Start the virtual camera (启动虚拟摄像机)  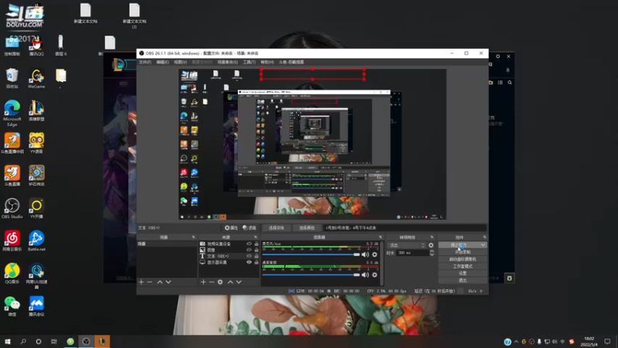tap(462, 259)
